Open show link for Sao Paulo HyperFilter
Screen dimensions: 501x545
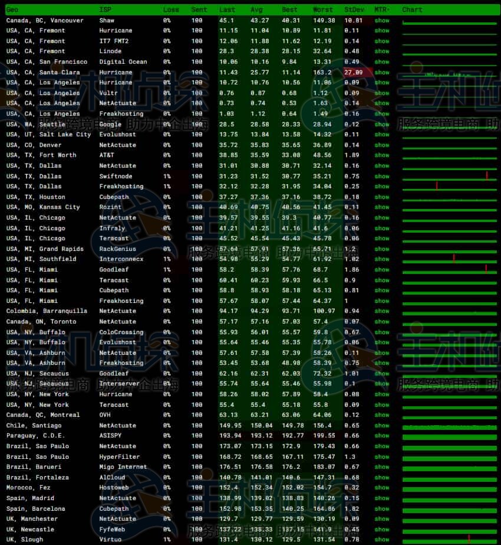382,456
